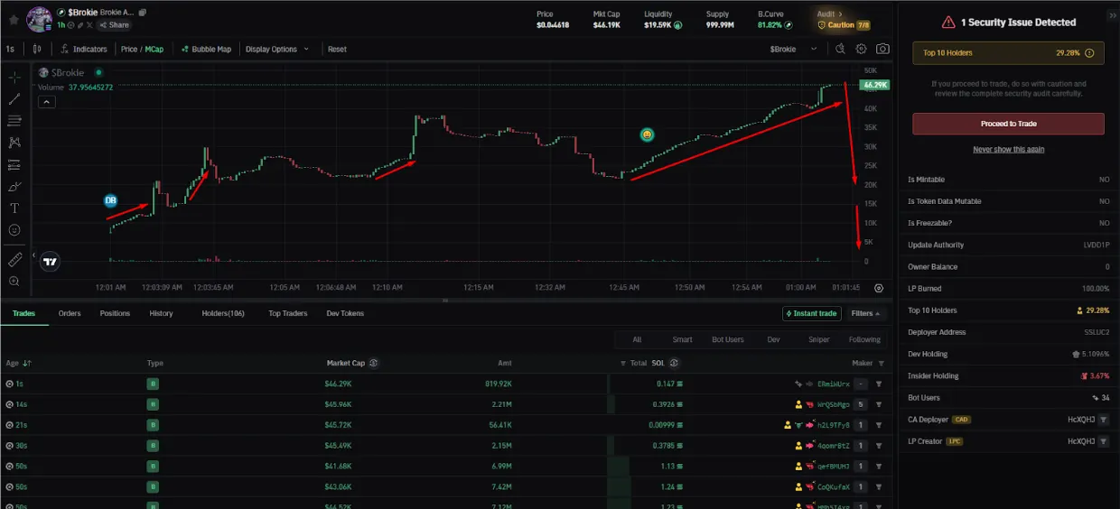
Task: Select the trend line drawing tool
Action: [14, 98]
